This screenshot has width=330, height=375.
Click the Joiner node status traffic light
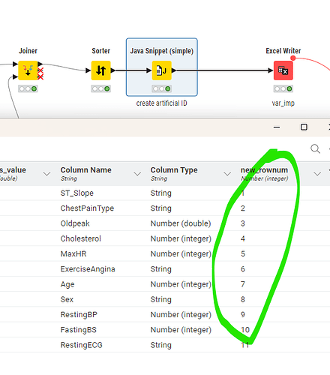pyautogui.click(x=28, y=88)
